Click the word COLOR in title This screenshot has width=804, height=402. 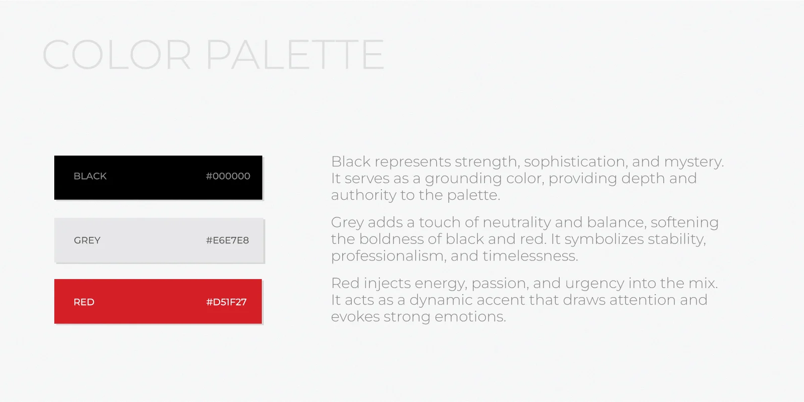pos(117,55)
